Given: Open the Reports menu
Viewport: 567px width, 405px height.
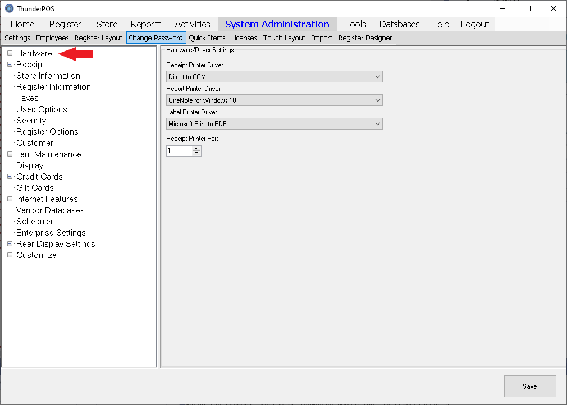Looking at the screenshot, I should click(146, 24).
